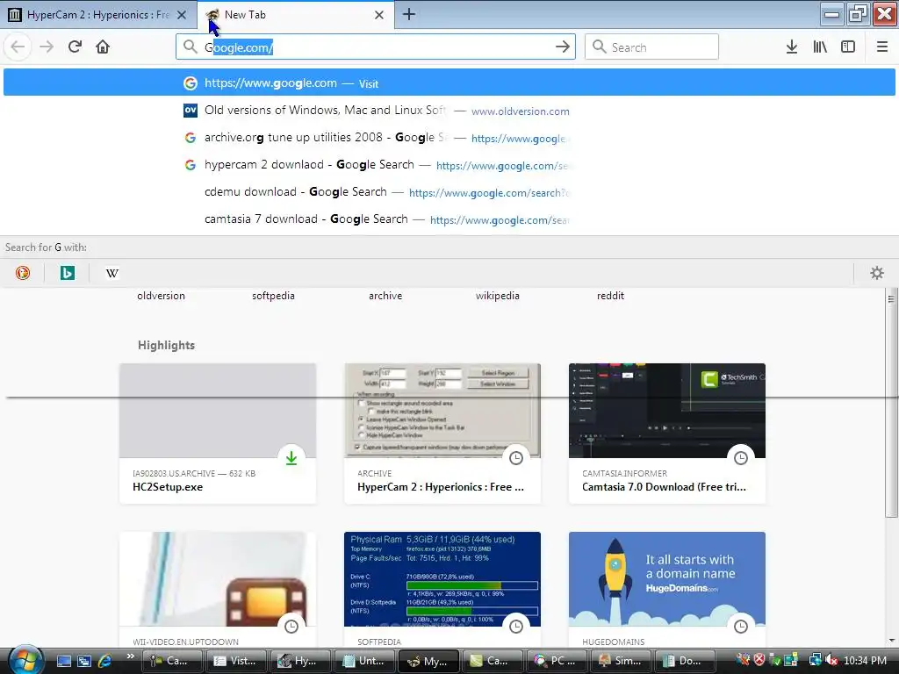899x674 pixels.
Task: Search with DuckDuckGo one-off engine icon
Action: point(23,273)
